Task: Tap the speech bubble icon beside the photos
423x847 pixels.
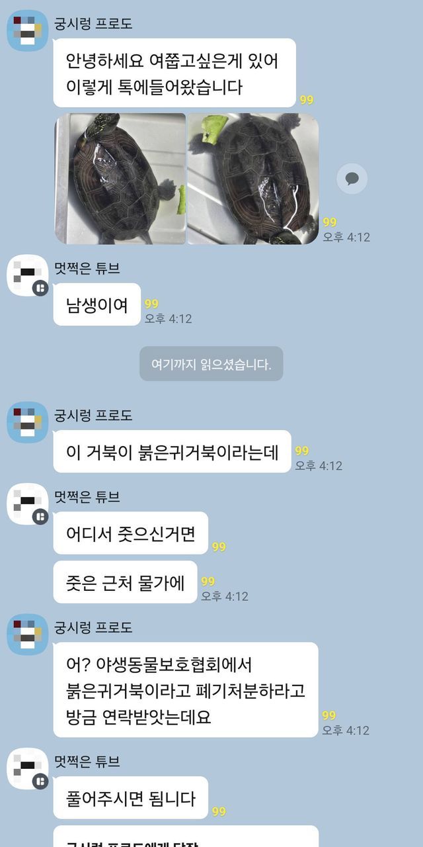Action: 352,178
